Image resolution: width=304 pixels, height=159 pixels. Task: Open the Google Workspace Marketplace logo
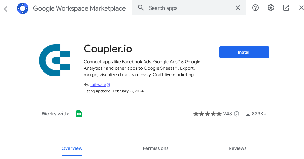23,8
